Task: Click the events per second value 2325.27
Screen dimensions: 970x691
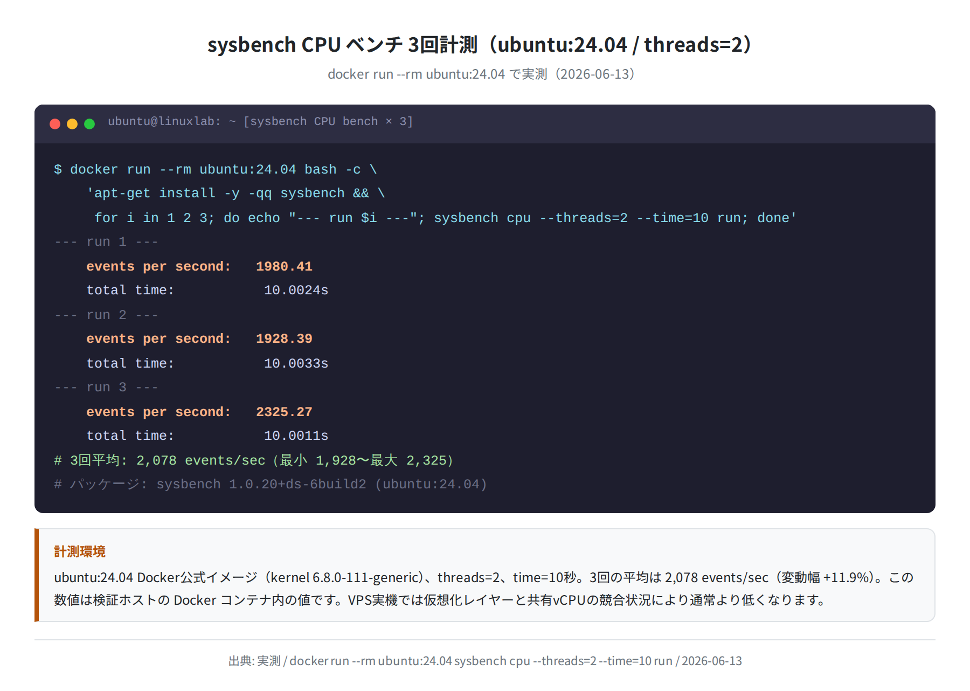Action: [284, 412]
